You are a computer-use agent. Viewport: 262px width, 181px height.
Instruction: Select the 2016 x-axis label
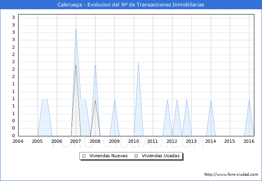249,141
